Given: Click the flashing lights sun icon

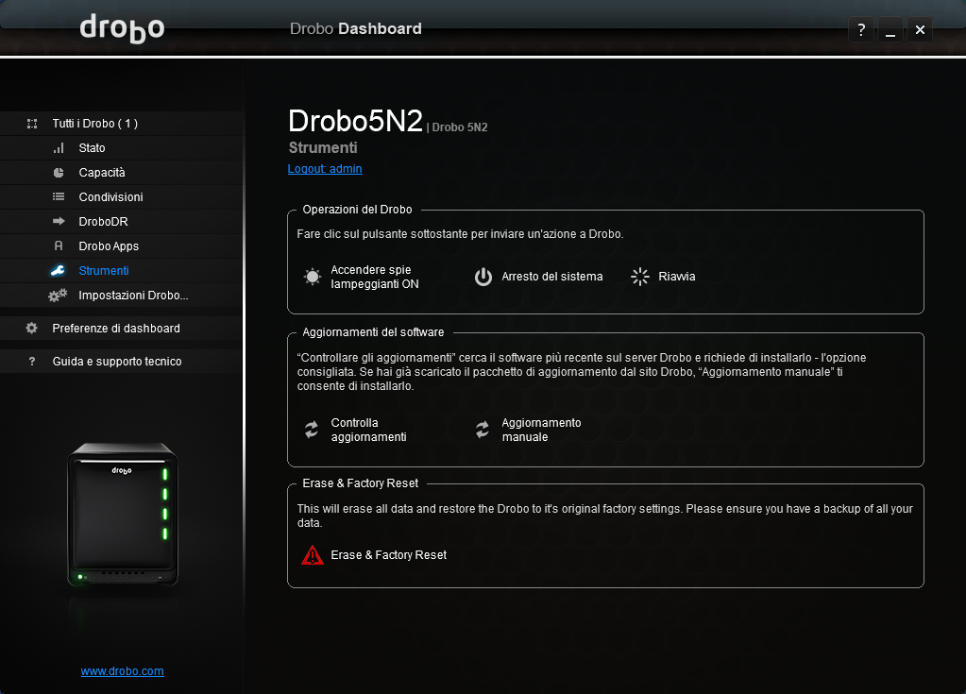Looking at the screenshot, I should tap(312, 277).
